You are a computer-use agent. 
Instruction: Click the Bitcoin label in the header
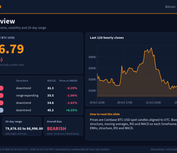(170, 7)
